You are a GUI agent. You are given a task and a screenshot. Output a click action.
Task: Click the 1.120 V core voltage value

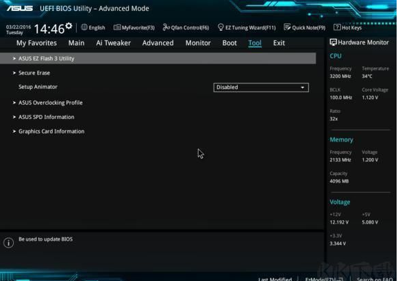point(370,98)
